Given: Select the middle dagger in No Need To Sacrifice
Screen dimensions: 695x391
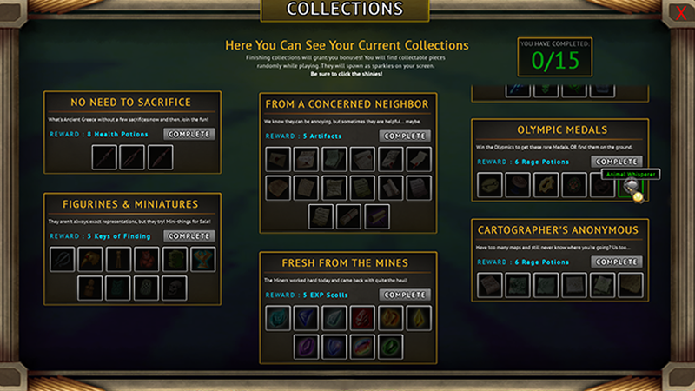Looking at the screenshot, I should tap(132, 157).
